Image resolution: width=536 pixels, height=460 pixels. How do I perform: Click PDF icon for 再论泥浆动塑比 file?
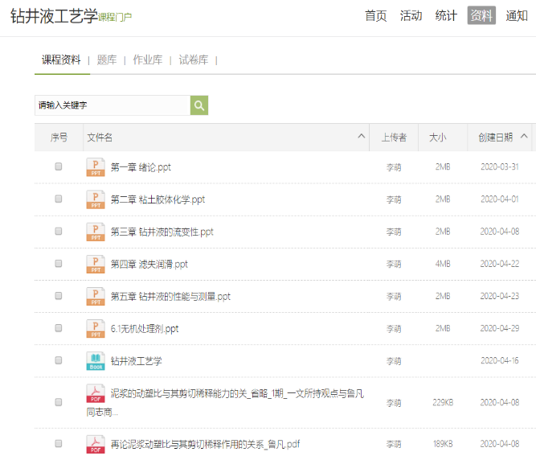[96, 444]
